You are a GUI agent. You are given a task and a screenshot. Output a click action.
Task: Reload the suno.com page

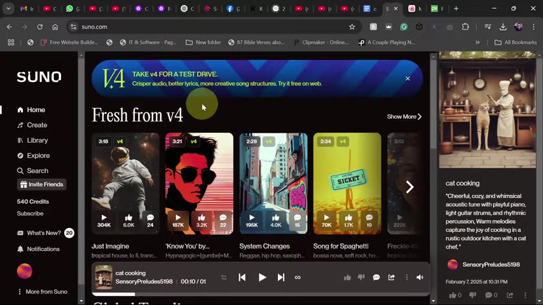(x=40, y=27)
